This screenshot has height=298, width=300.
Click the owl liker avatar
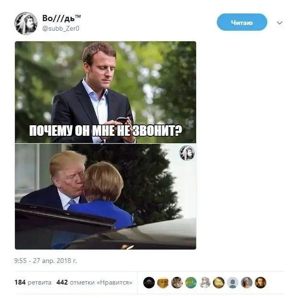pos(177,283)
